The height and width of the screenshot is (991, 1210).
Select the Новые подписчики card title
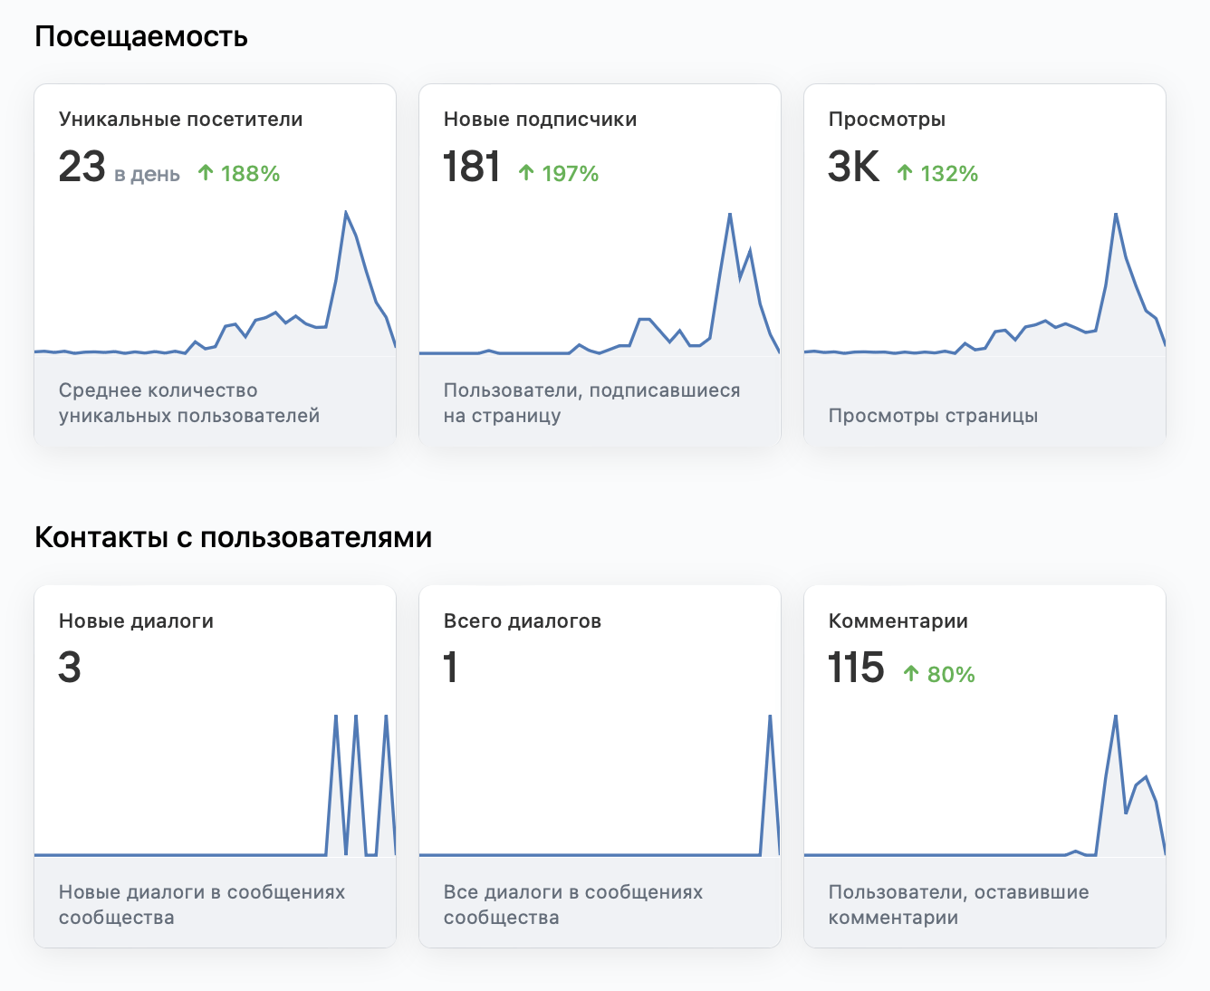click(x=540, y=120)
